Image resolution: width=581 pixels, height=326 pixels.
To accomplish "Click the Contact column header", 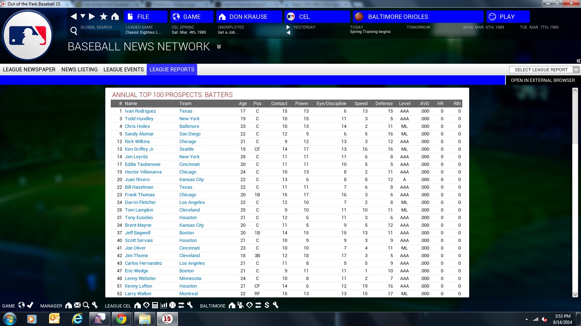I will [279, 104].
